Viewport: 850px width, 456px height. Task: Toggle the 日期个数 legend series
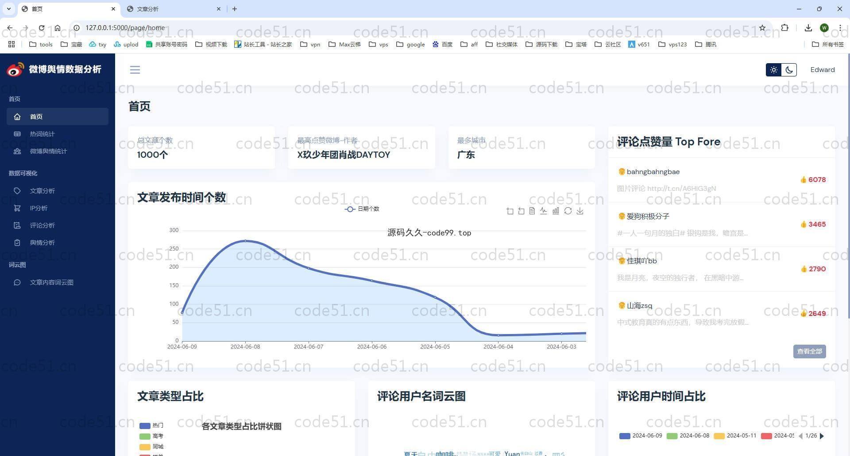pyautogui.click(x=362, y=209)
